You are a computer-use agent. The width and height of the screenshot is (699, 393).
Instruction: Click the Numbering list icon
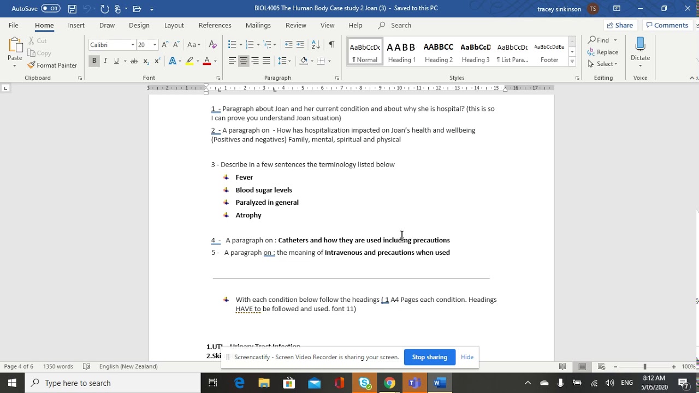click(x=250, y=45)
